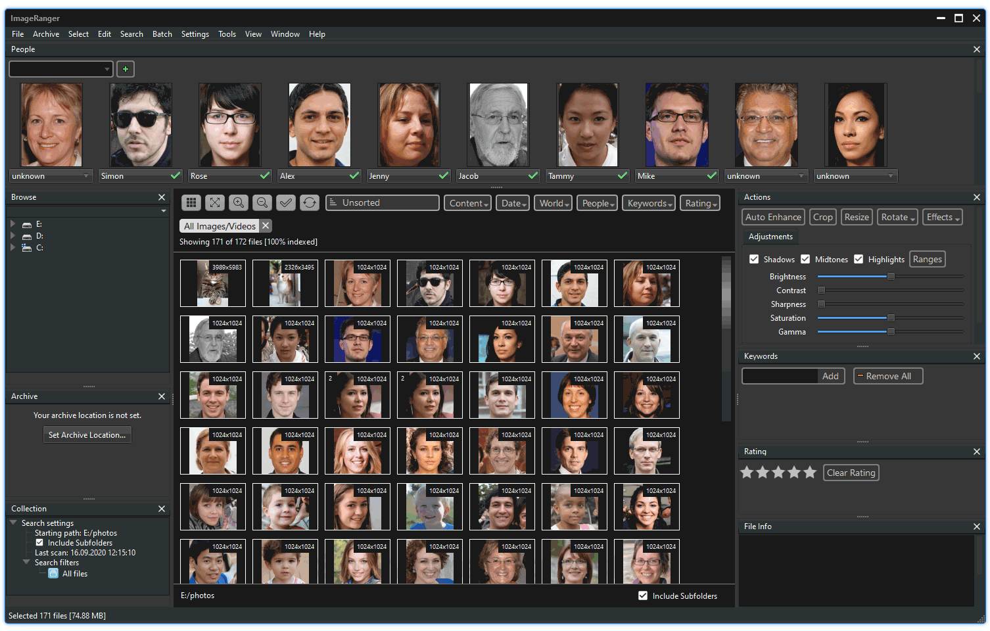Viewport: 990px width, 631px height.
Task: Uncheck Midtones in the Adjustments panel
Action: pos(805,258)
